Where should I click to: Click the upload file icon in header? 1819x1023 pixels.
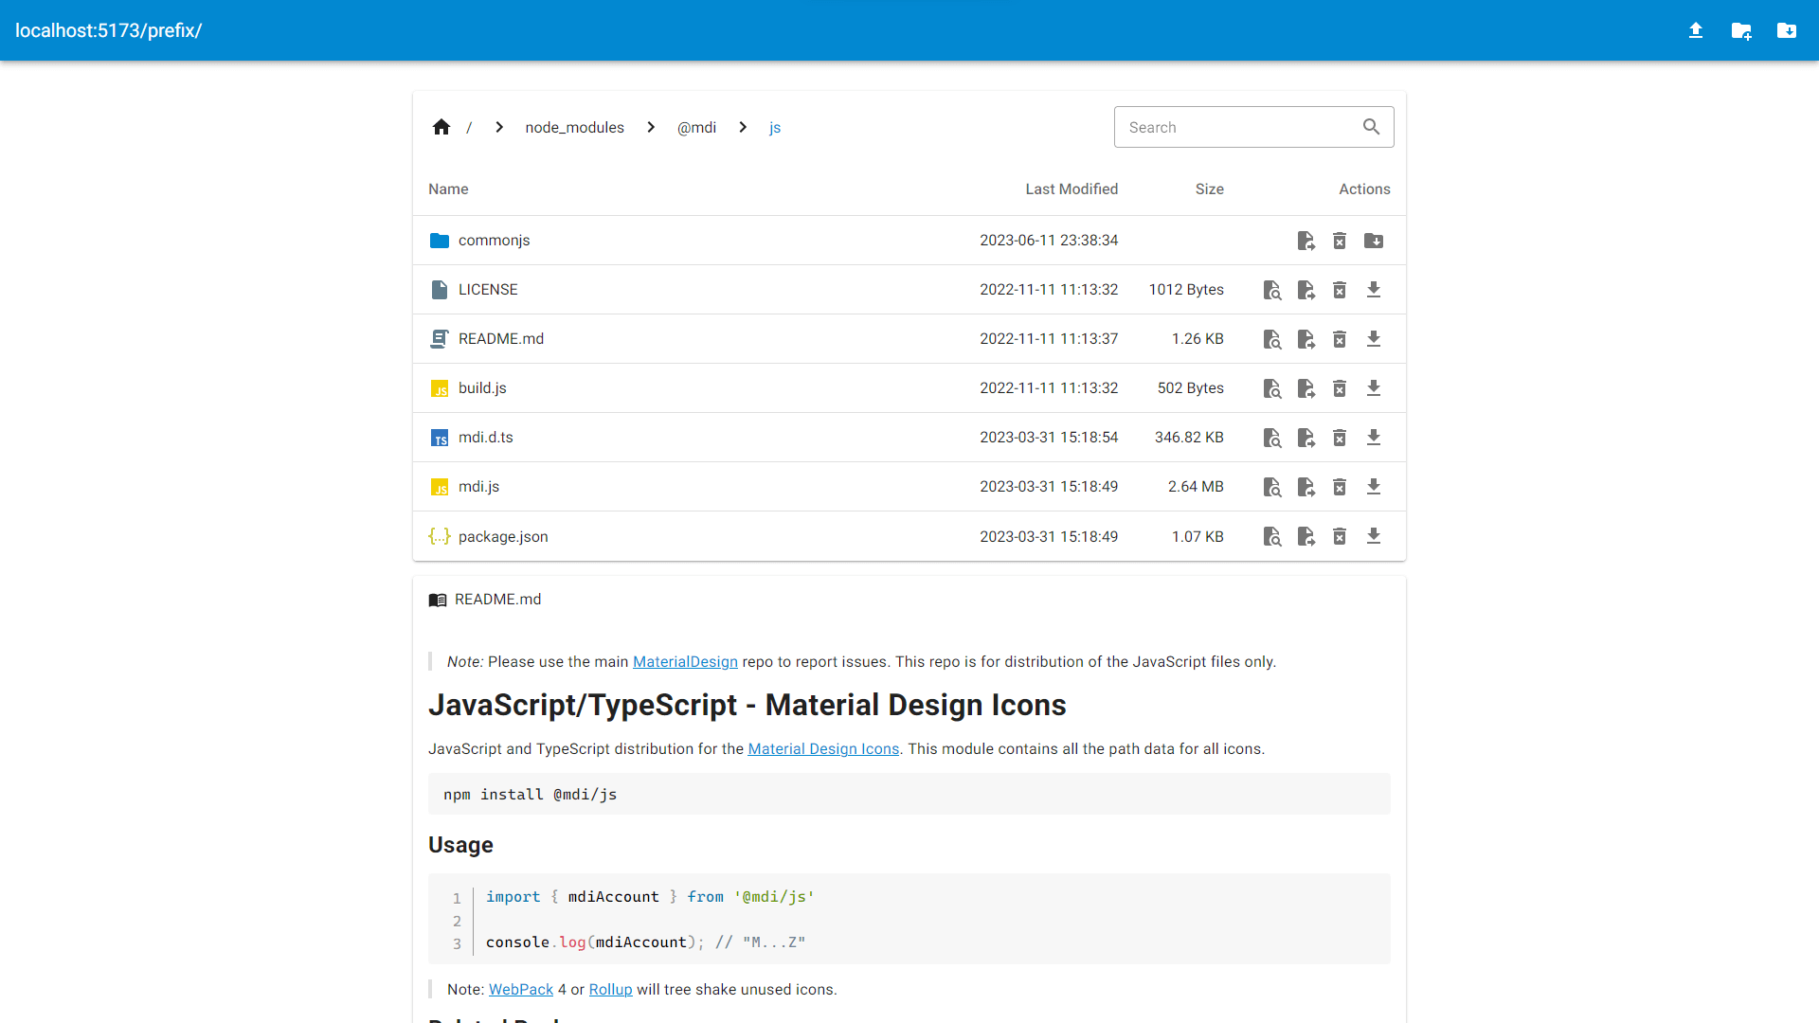click(1696, 30)
